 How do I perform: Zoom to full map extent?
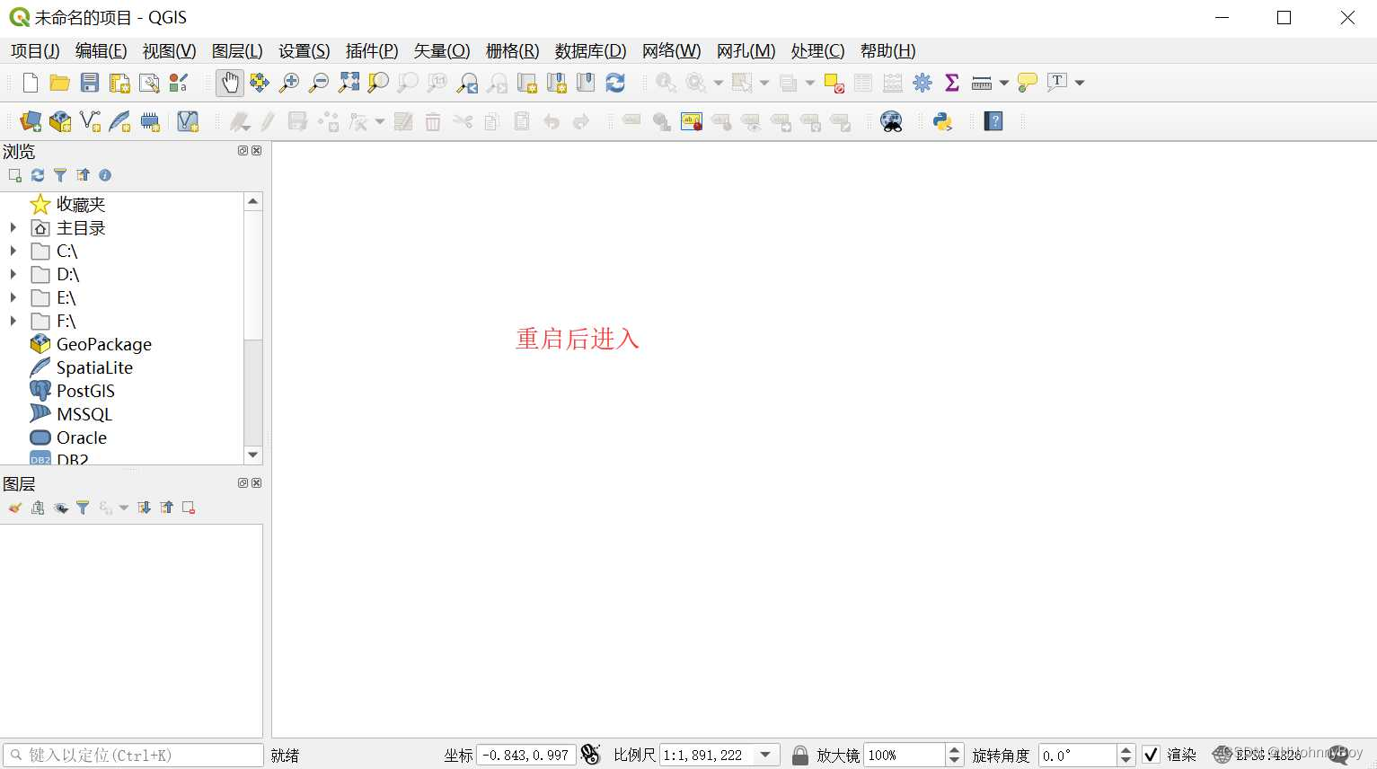click(x=349, y=82)
